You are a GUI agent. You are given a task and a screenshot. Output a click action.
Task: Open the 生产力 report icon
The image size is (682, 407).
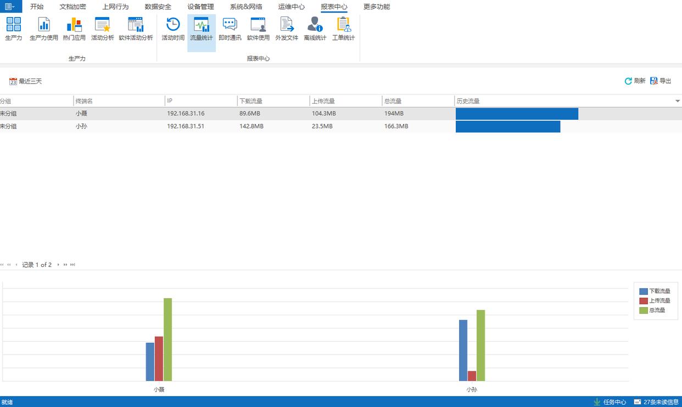[14, 29]
